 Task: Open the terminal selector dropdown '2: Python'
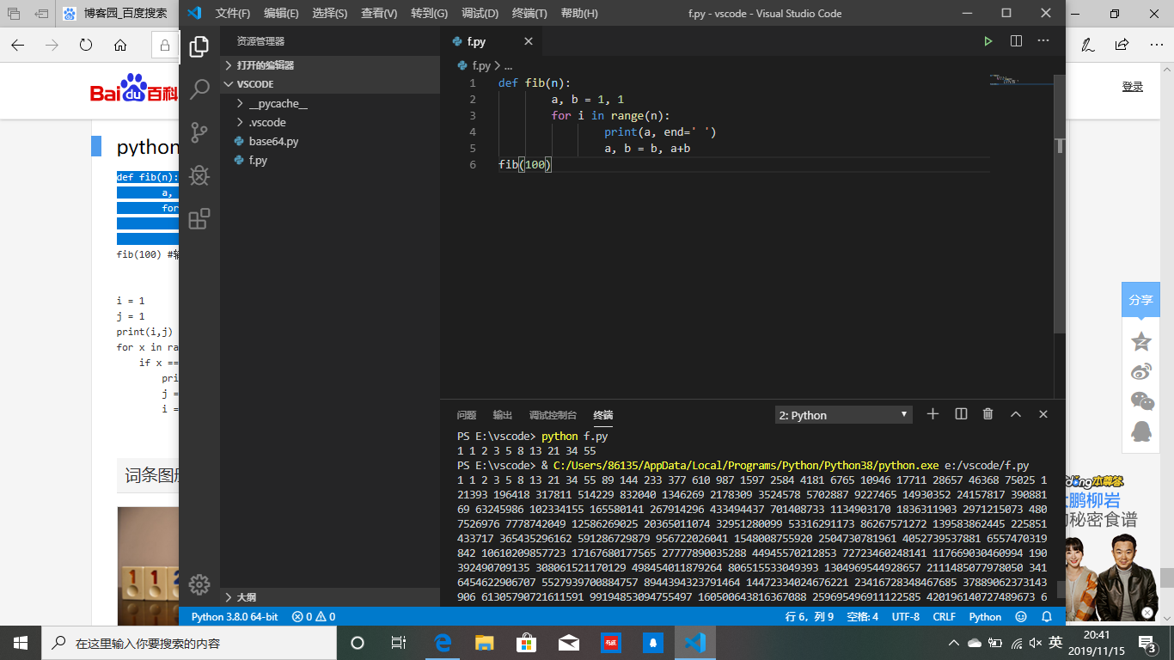point(842,415)
